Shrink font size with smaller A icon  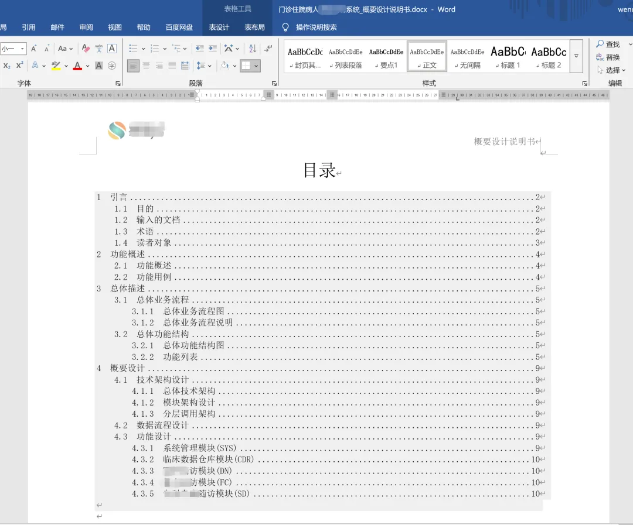tap(47, 49)
